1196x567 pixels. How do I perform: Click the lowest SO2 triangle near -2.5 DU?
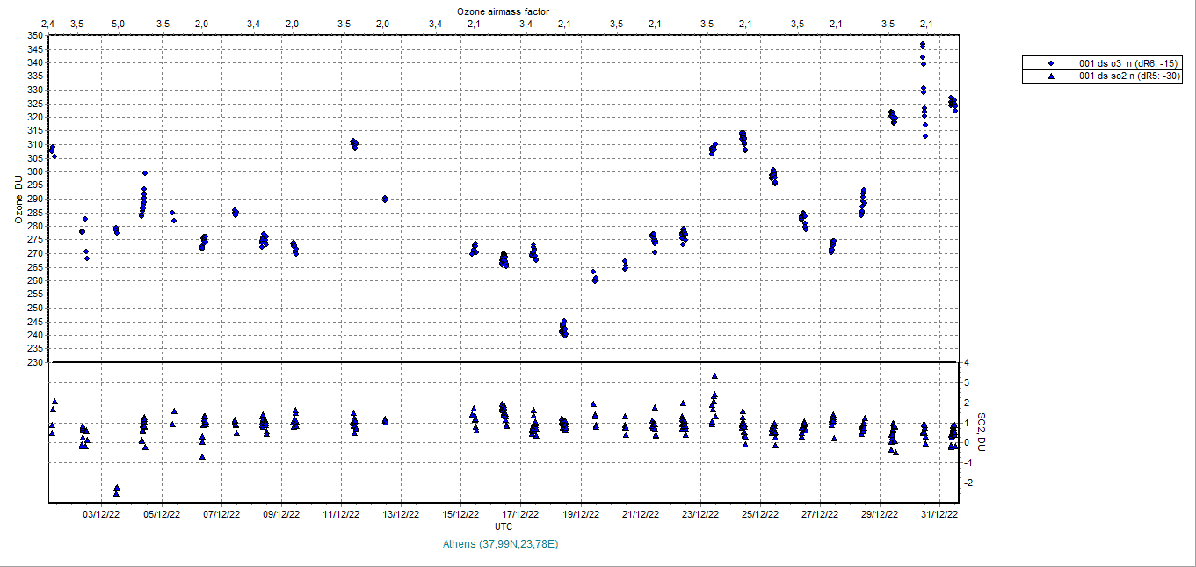tap(116, 492)
